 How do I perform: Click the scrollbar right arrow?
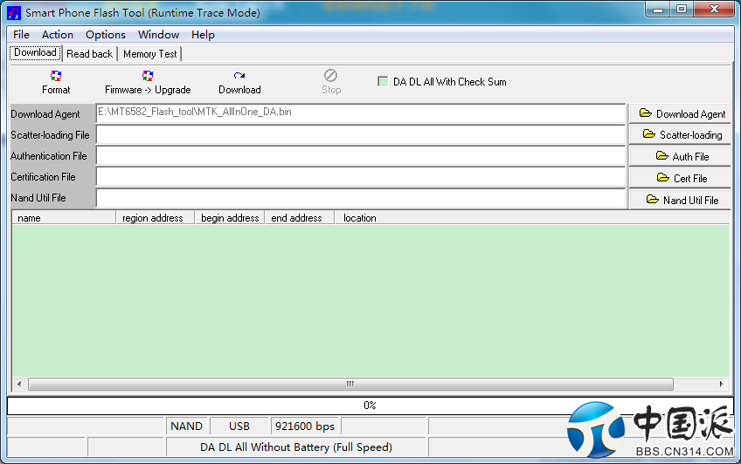(x=721, y=384)
